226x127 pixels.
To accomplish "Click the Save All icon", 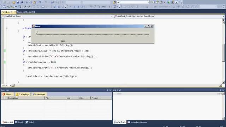I will pyautogui.click(x=22, y=2).
